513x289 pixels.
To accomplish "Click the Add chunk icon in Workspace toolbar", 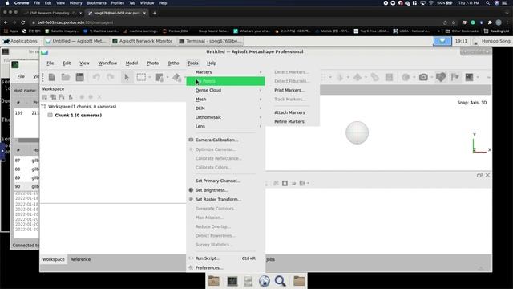I will pyautogui.click(x=45, y=97).
